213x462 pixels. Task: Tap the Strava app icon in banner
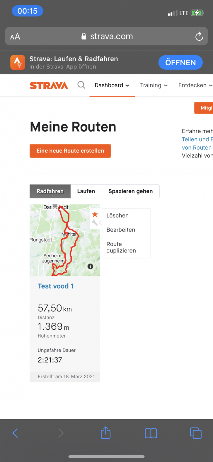click(x=18, y=62)
